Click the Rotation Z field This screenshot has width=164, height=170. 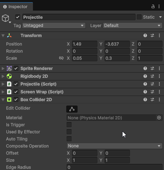tap(150, 51)
